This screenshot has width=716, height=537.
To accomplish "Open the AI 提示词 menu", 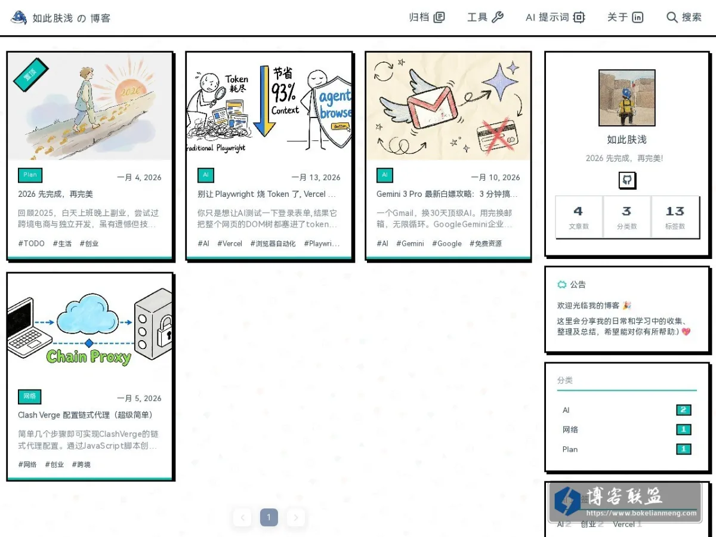I will pos(555,17).
